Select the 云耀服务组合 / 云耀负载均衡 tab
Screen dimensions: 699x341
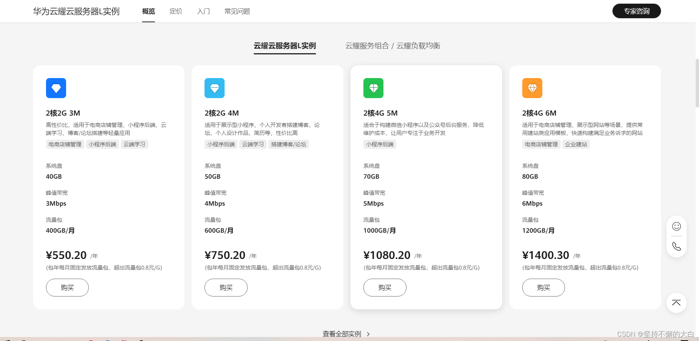tap(393, 46)
